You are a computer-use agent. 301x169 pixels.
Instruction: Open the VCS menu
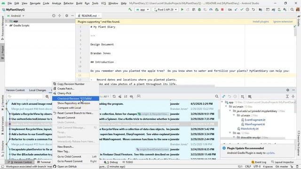pyautogui.click(x=103, y=3)
